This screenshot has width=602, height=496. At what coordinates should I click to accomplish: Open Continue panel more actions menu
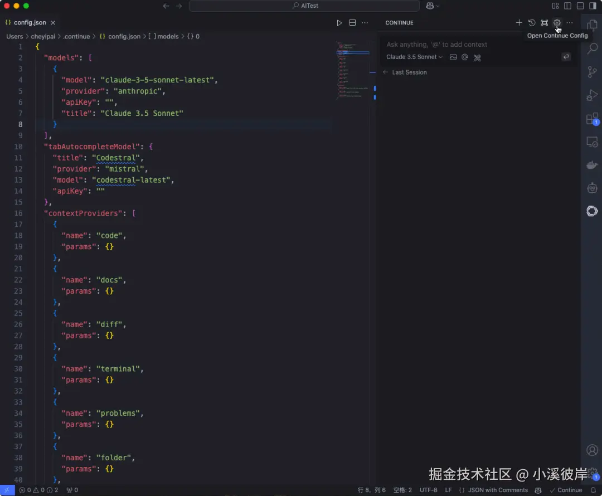tap(570, 23)
